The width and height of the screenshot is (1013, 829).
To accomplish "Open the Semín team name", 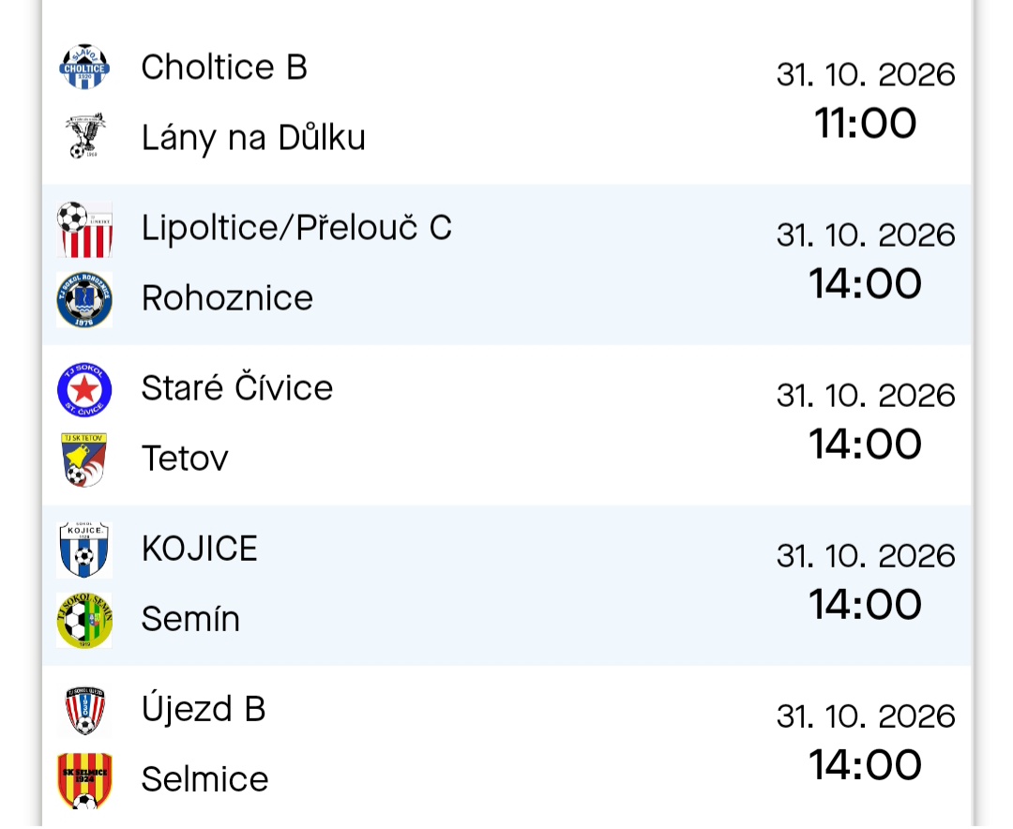I will (x=190, y=618).
